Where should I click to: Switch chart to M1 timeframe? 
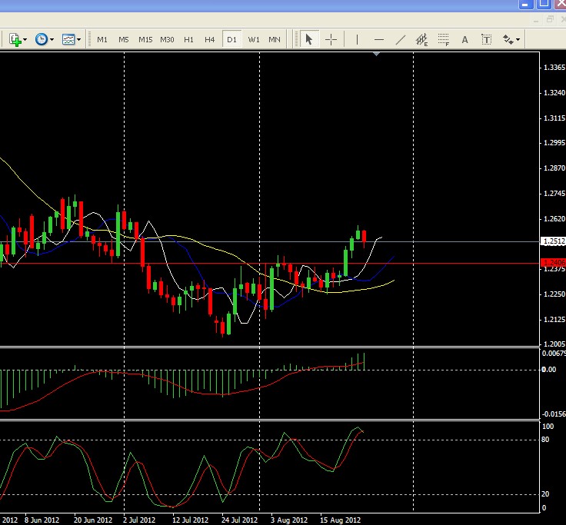[x=102, y=39]
